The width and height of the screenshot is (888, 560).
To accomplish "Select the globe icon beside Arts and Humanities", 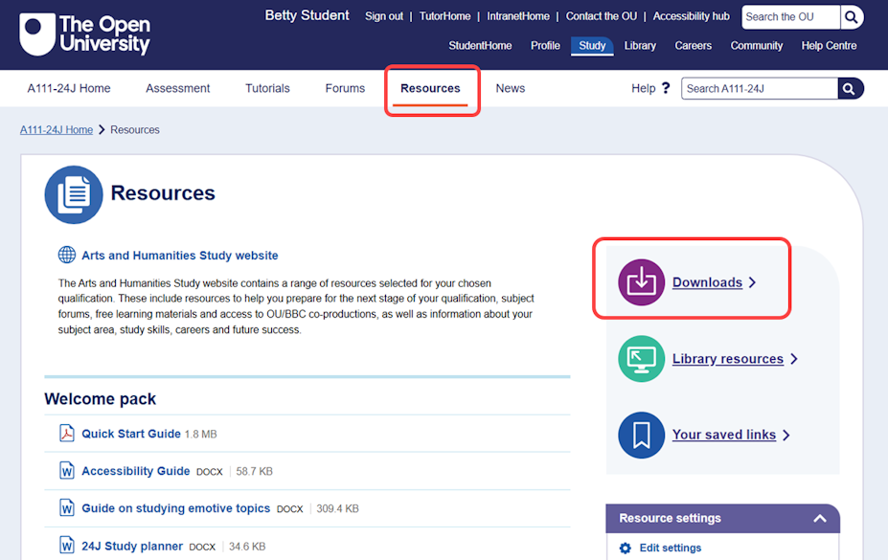I will tap(65, 255).
